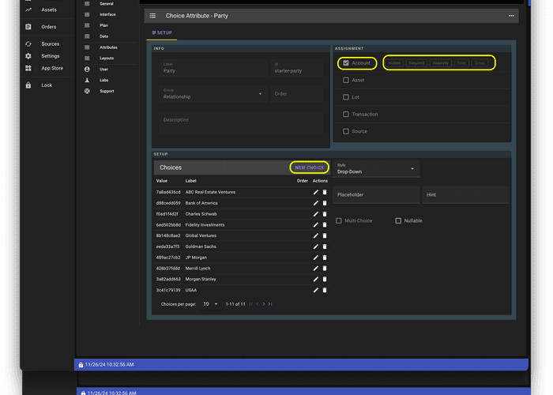Open the three-dot menu in header
This screenshot has width=553, height=395.
click(x=511, y=16)
